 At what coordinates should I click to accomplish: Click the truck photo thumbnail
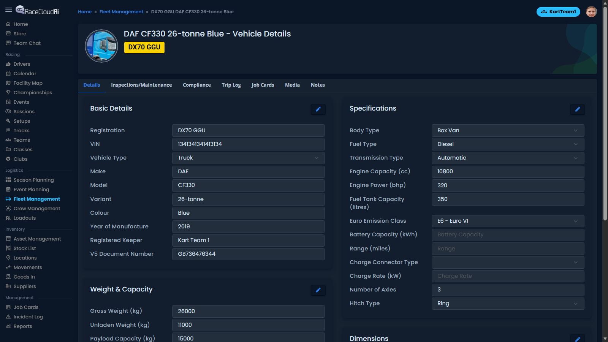point(101,46)
